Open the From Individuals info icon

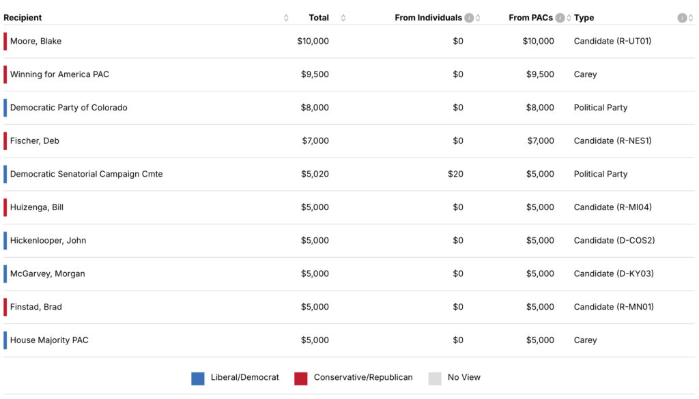coord(469,18)
